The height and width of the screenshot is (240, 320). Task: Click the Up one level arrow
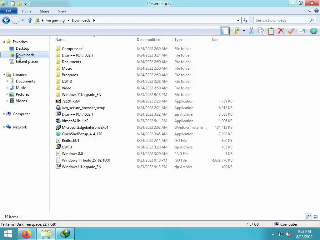point(30,20)
